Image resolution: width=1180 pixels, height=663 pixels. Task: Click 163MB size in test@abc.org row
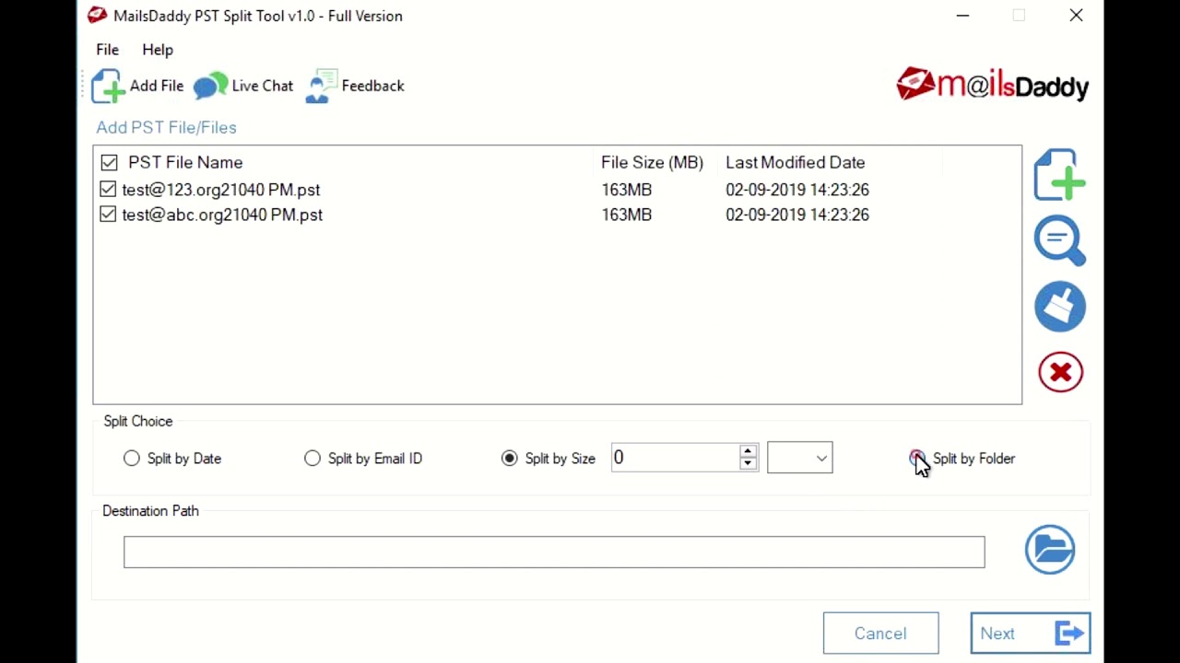pyautogui.click(x=627, y=215)
